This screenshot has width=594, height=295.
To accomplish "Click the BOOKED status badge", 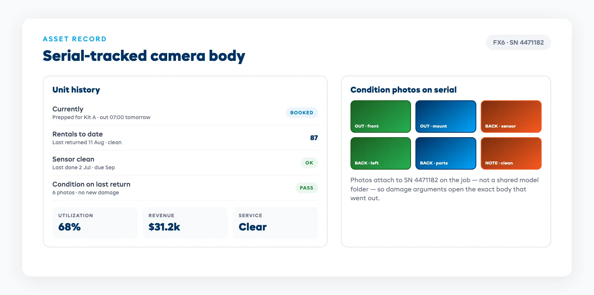I will click(302, 113).
